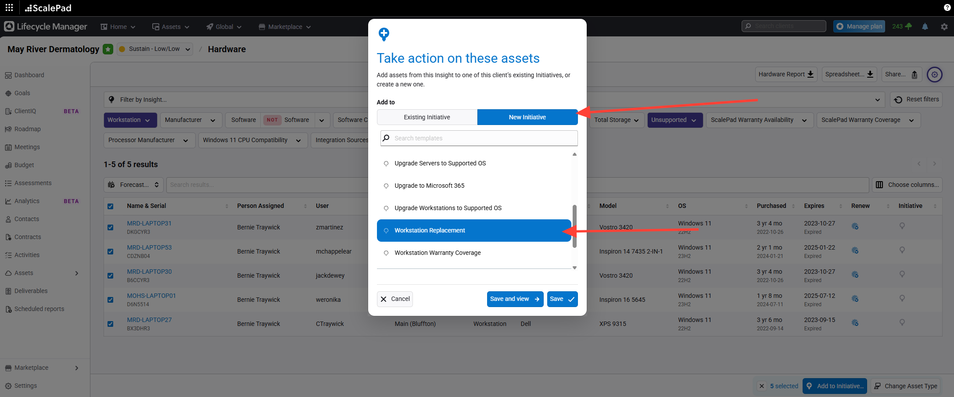Image resolution: width=954 pixels, height=397 pixels.
Task: Select the Workstation Warranty Coverage template
Action: [x=437, y=253]
